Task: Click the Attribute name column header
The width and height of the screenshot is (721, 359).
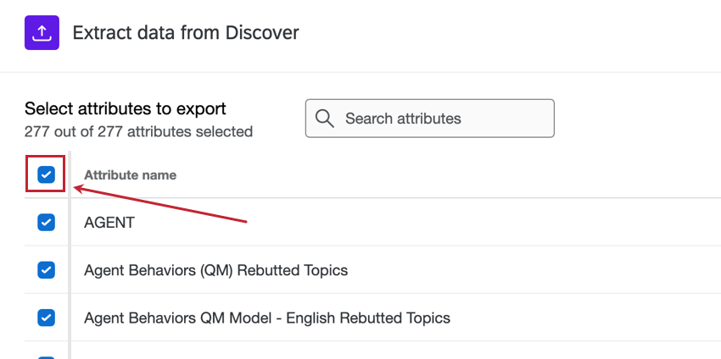Action: [x=130, y=175]
